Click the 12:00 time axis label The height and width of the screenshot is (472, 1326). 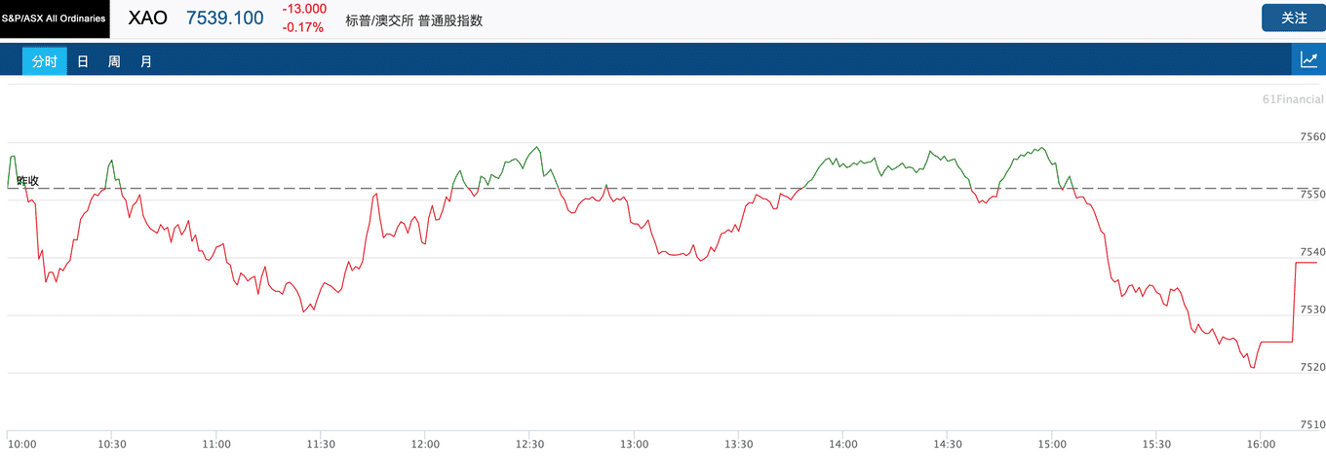click(425, 444)
